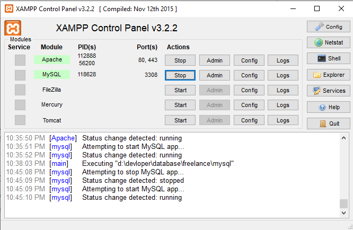This screenshot has width=353, height=230.
Task: Click the log scrollbar down arrow
Action: [x=343, y=213]
